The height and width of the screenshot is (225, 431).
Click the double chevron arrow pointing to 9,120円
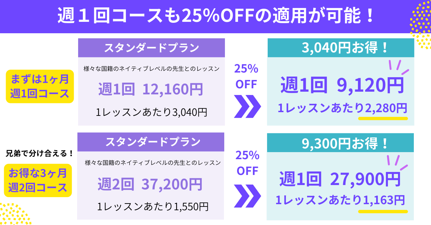point(247,107)
